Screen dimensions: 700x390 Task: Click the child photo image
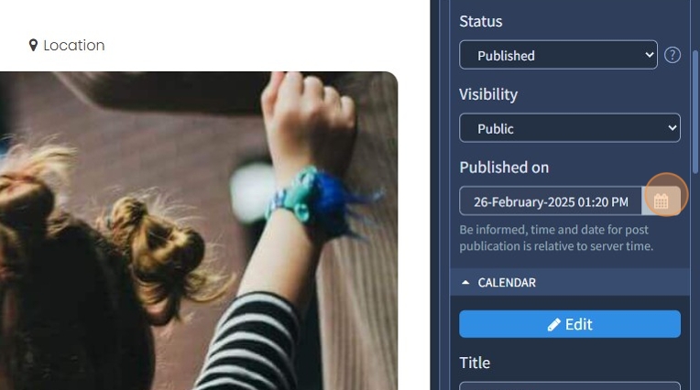[x=199, y=231]
